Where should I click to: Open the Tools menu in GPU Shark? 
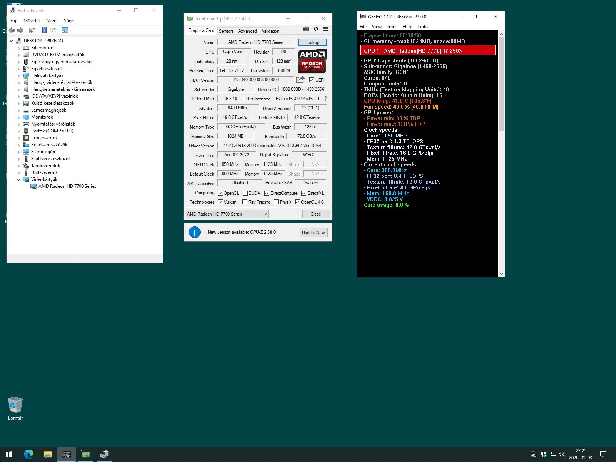click(392, 27)
